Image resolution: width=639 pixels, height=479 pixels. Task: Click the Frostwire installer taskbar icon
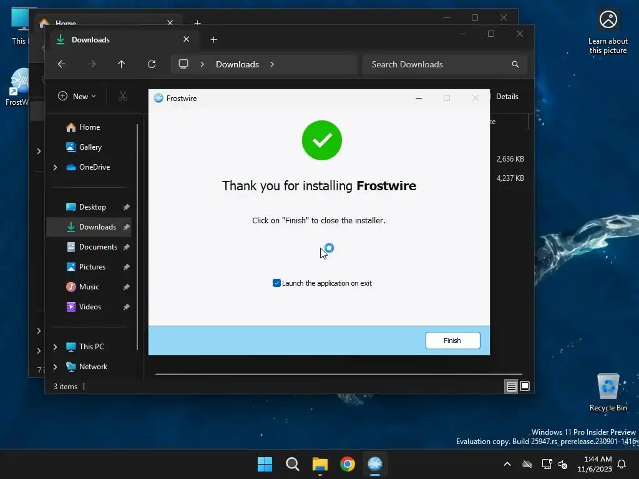click(x=375, y=464)
